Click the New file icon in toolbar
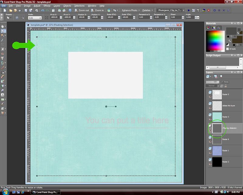The height and width of the screenshot is (195, 243). tap(5, 10)
